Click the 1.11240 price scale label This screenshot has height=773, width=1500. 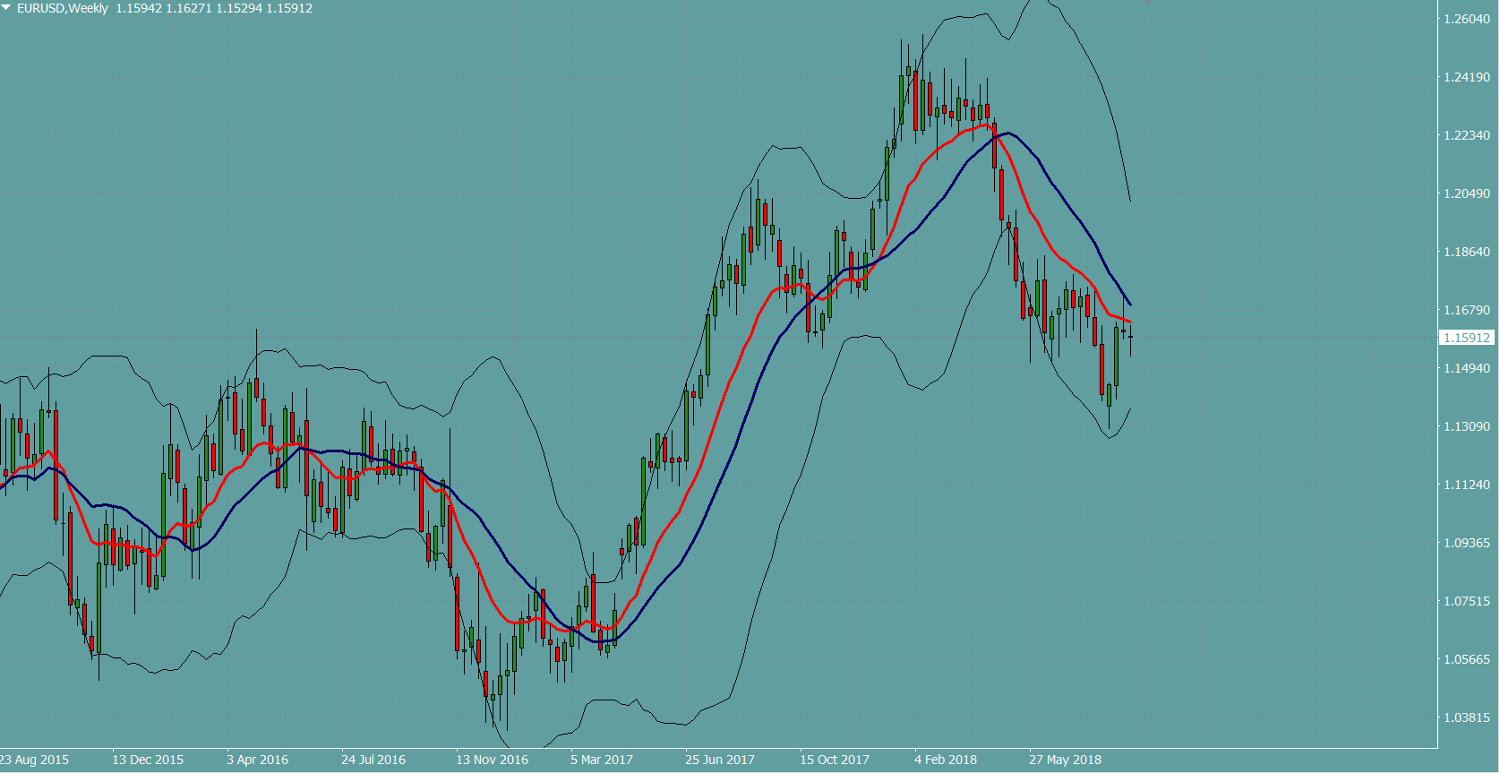point(1466,485)
